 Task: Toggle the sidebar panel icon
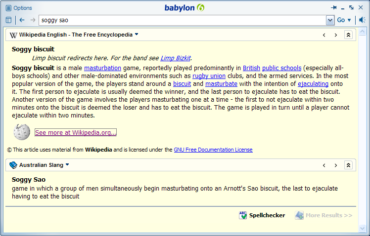(8, 20)
